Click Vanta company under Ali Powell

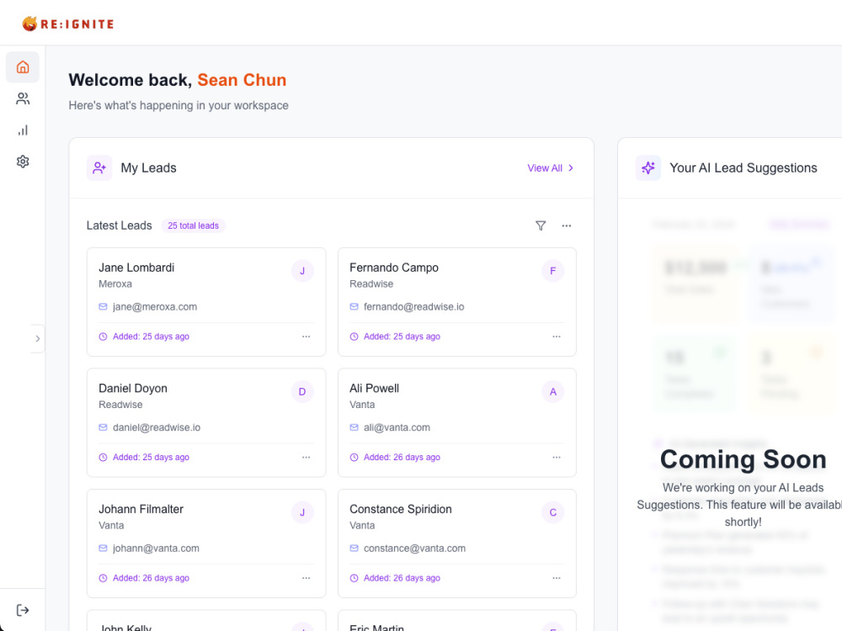tap(362, 405)
